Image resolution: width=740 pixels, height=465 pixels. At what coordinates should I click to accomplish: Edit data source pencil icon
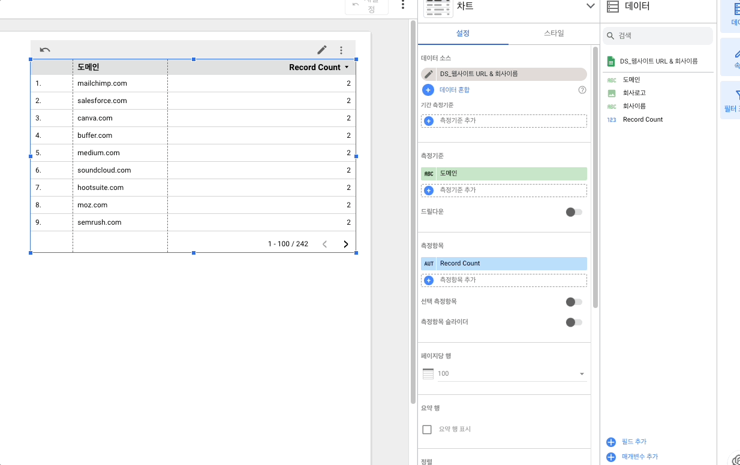click(x=428, y=74)
